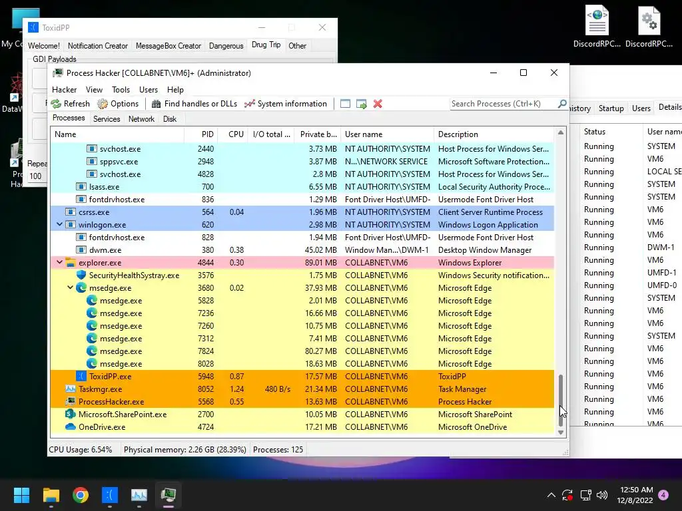Select the lsass.exe process row
The height and width of the screenshot is (511, 682).
(302, 187)
